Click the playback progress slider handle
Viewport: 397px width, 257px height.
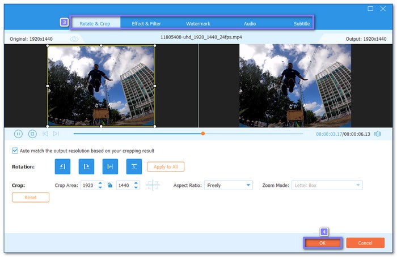point(202,134)
